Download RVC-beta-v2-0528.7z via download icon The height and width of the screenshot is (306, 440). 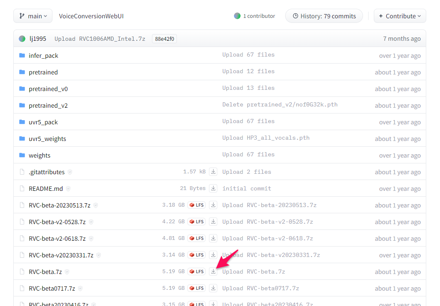coord(213,221)
